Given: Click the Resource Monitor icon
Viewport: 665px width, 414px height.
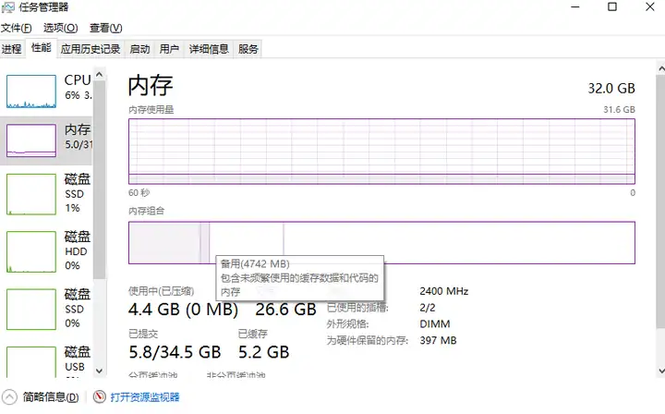Looking at the screenshot, I should tap(100, 397).
